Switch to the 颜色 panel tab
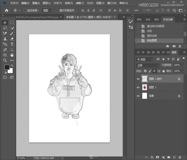Viewport: 187px width, 160px height. [139, 19]
